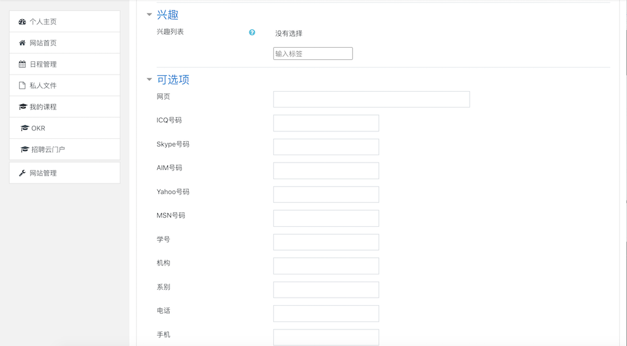Click the 兴趣 section heading link

click(168, 15)
